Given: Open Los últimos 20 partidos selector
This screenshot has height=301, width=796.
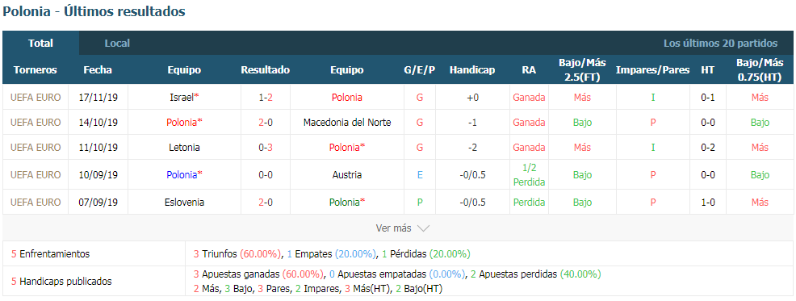Looking at the screenshot, I should coord(720,43).
